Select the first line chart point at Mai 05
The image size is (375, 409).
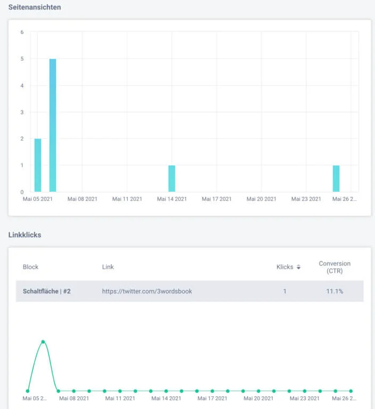click(x=28, y=391)
